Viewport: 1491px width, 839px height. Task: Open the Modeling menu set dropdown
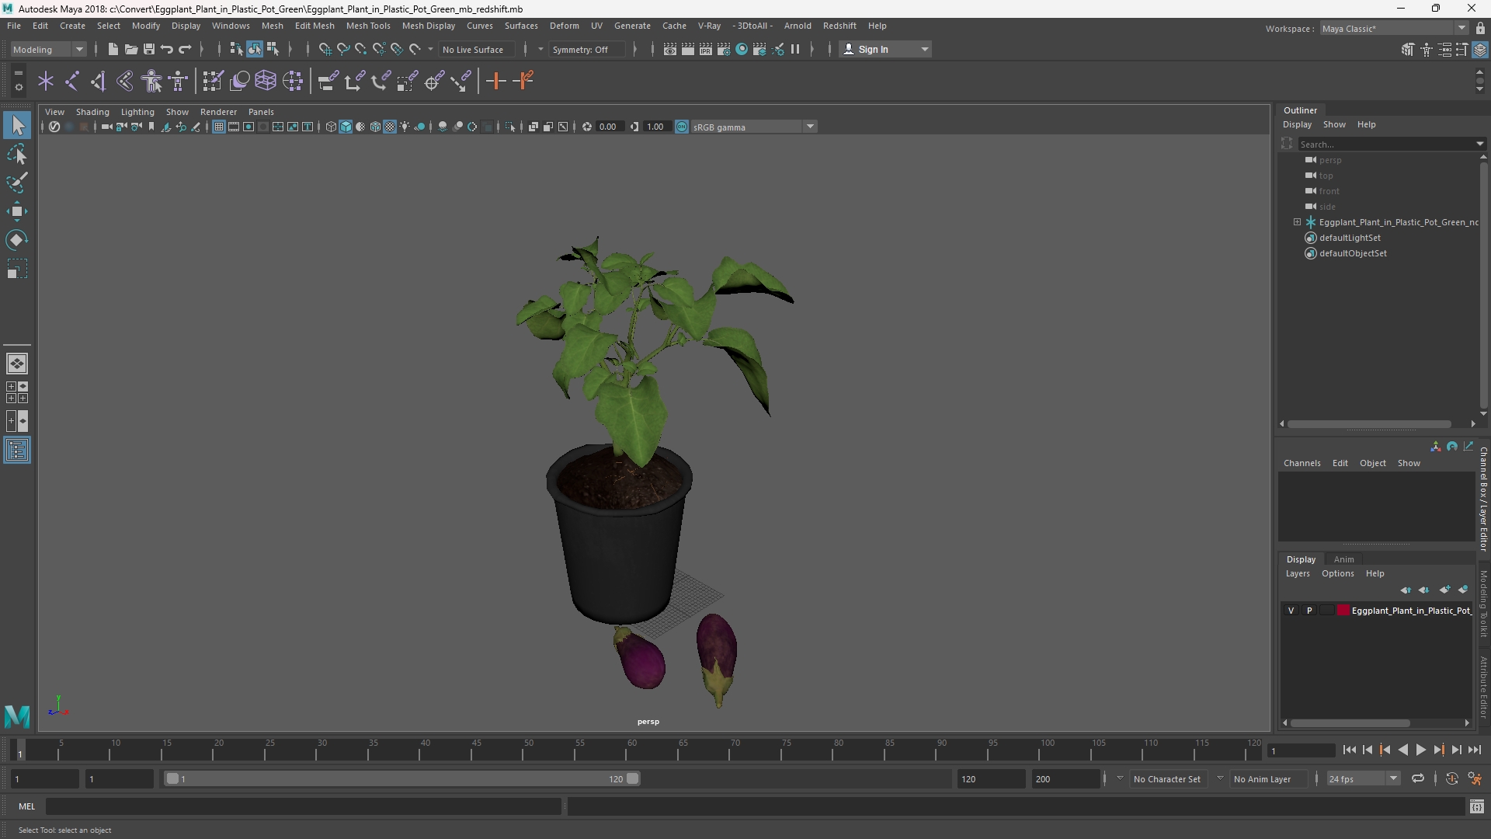coord(48,49)
